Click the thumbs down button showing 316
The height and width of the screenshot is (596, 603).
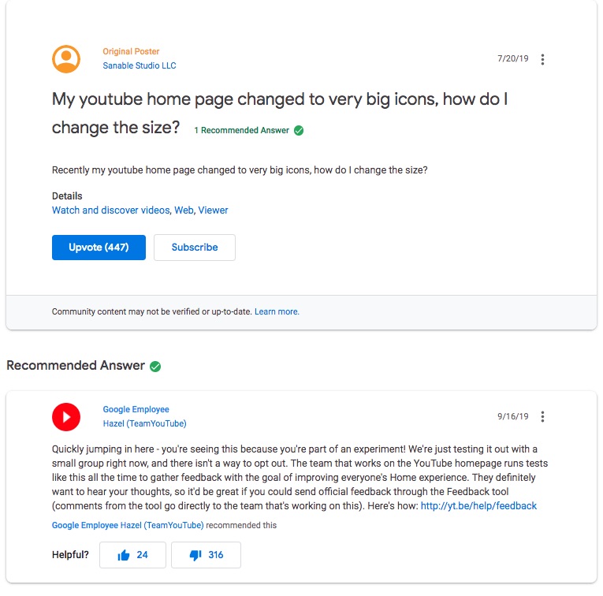[x=207, y=555]
